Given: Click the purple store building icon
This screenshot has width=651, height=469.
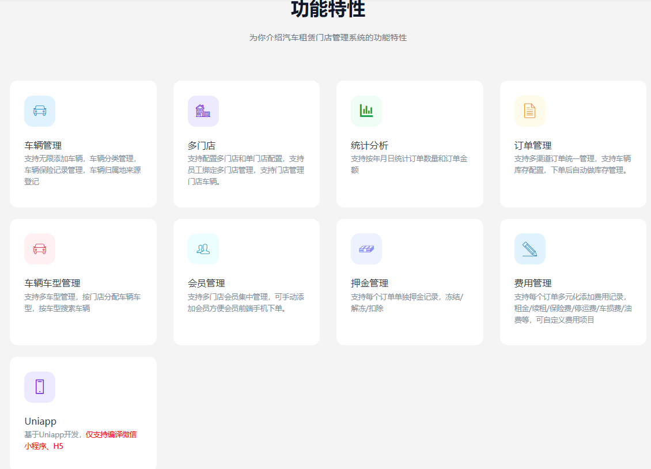Looking at the screenshot, I should [203, 111].
